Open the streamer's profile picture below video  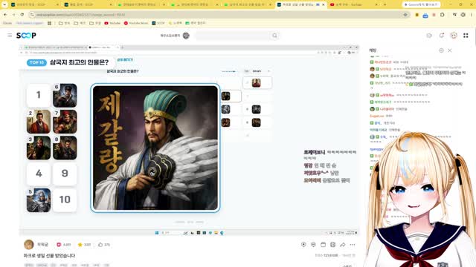pyautogui.click(x=29, y=245)
